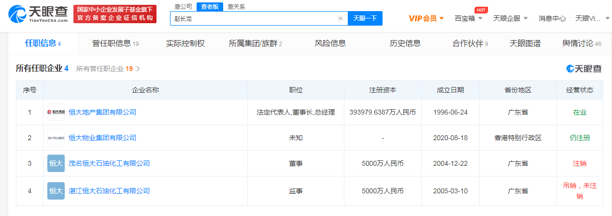
Task: Click the 企业名称 column header
Action: tap(145, 90)
